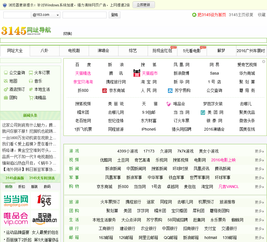
Task: Select the 网址大全 navigation tab
Action: pyautogui.click(x=15, y=50)
